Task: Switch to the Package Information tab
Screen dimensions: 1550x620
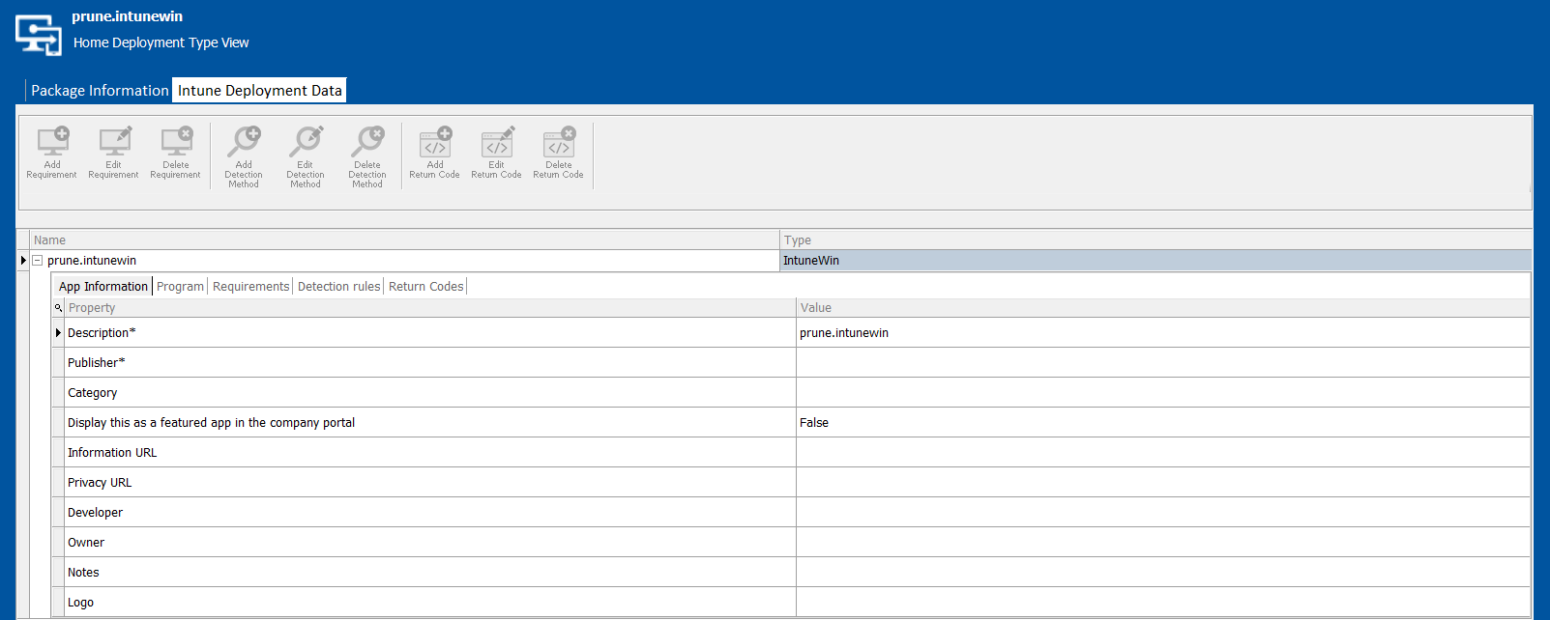Action: pos(100,91)
